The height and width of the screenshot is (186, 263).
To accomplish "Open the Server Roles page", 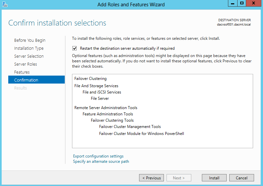I will [x=25, y=64].
